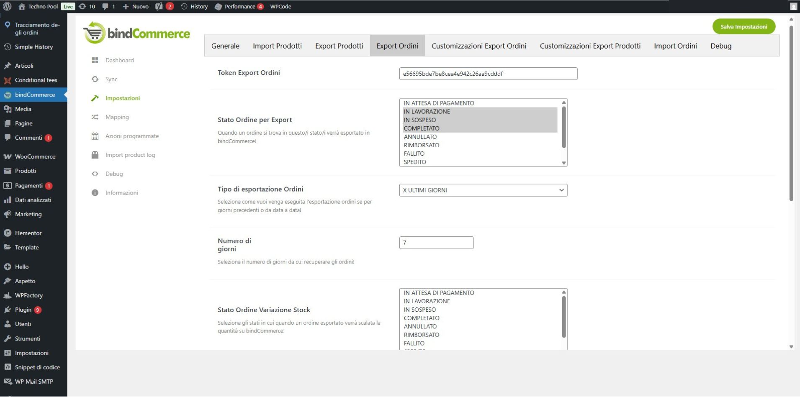
Task: Click the Import product log icon
Action: pos(95,155)
